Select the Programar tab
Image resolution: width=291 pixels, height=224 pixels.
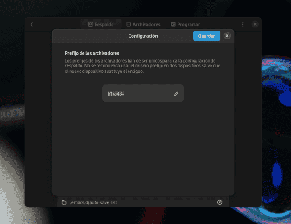coord(185,24)
